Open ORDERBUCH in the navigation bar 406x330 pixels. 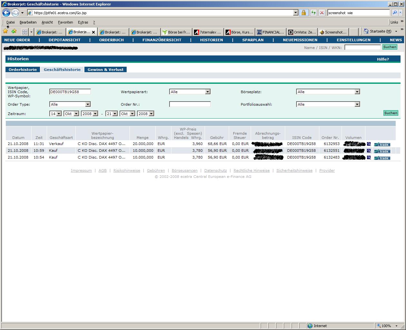coord(111,40)
